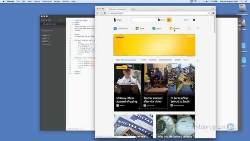Open the Extension Manager icon in Brackets

(239, 25)
